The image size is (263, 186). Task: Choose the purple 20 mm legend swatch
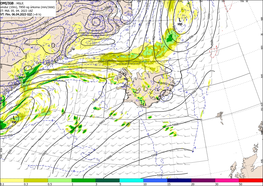(x=203, y=180)
